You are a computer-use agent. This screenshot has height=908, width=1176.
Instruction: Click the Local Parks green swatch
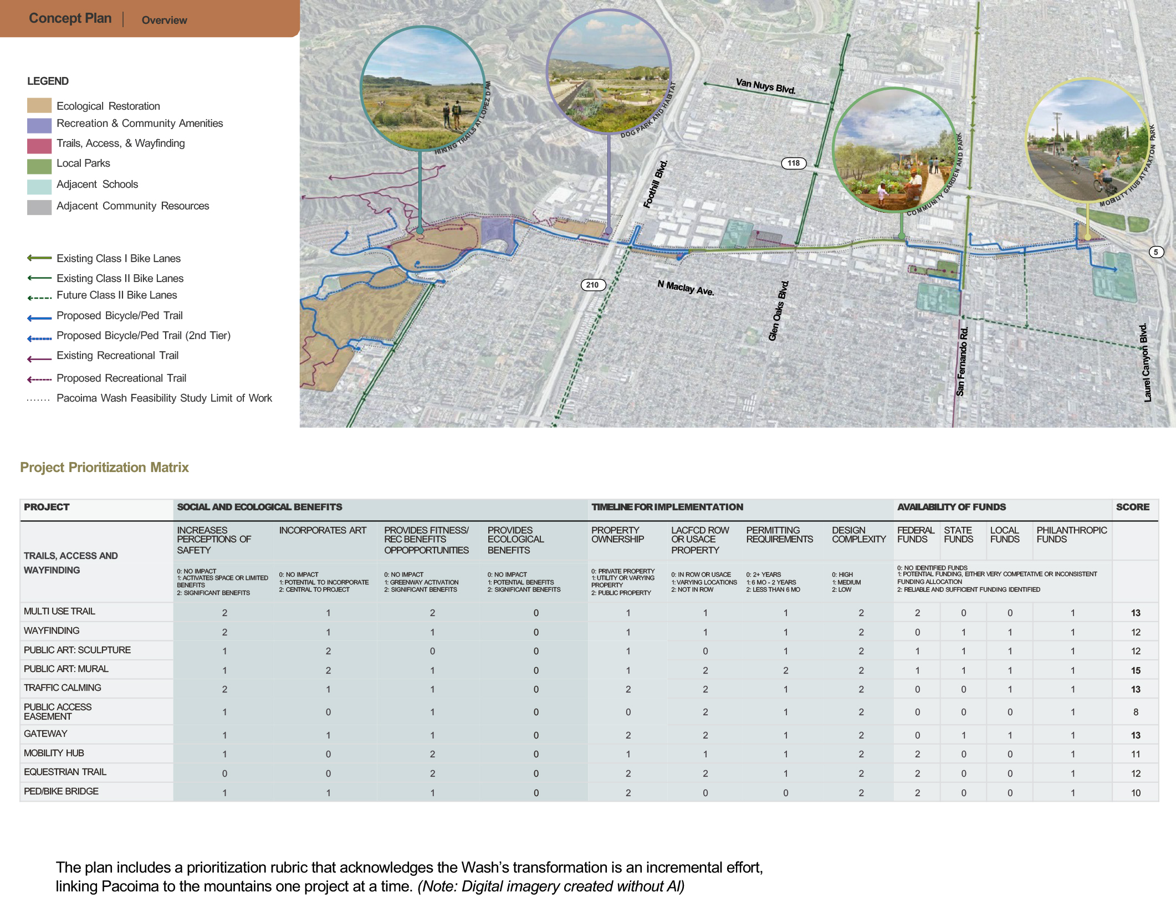click(x=39, y=166)
